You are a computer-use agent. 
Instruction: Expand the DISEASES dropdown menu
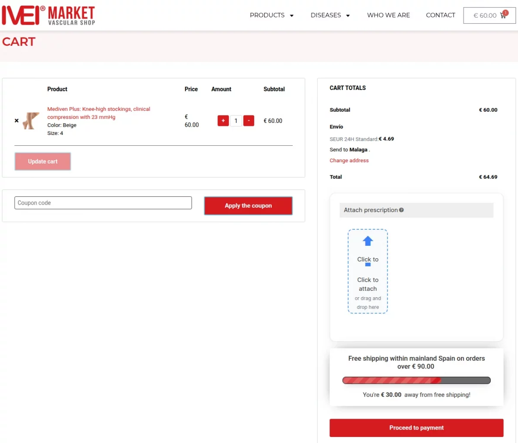tap(330, 15)
